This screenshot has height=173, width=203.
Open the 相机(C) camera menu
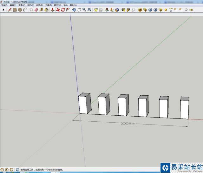pos(31,5)
